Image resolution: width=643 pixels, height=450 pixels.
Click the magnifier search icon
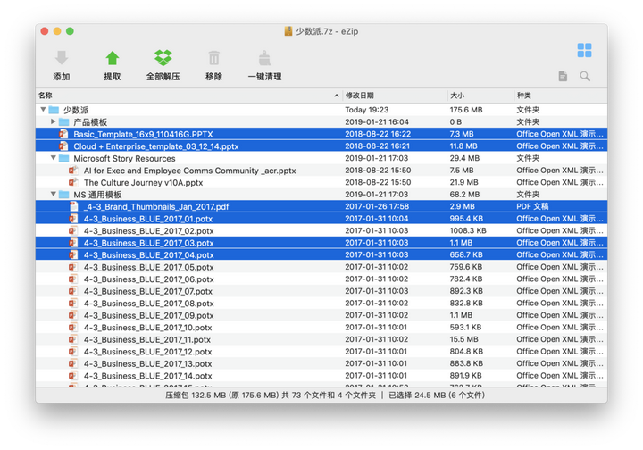585,76
